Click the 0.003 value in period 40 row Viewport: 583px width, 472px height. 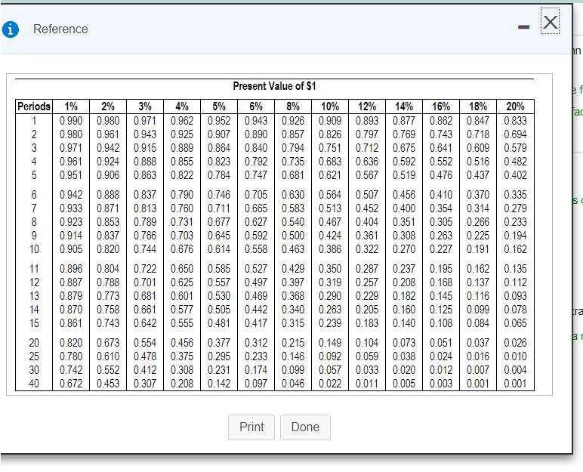click(441, 384)
